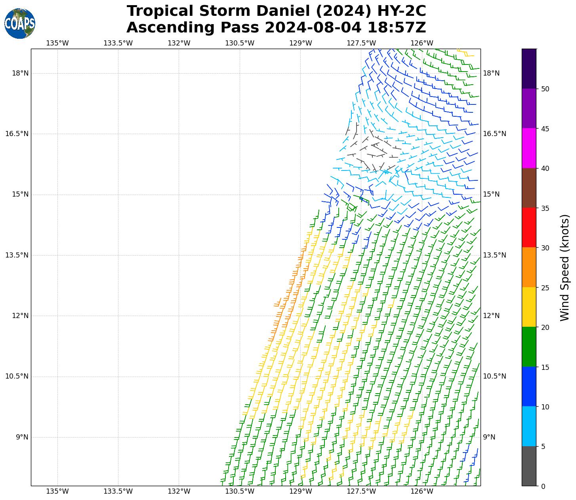This screenshot has height=500, width=576.
Task: Click the 25 tick label on the colorbar
Action: pyautogui.click(x=545, y=288)
